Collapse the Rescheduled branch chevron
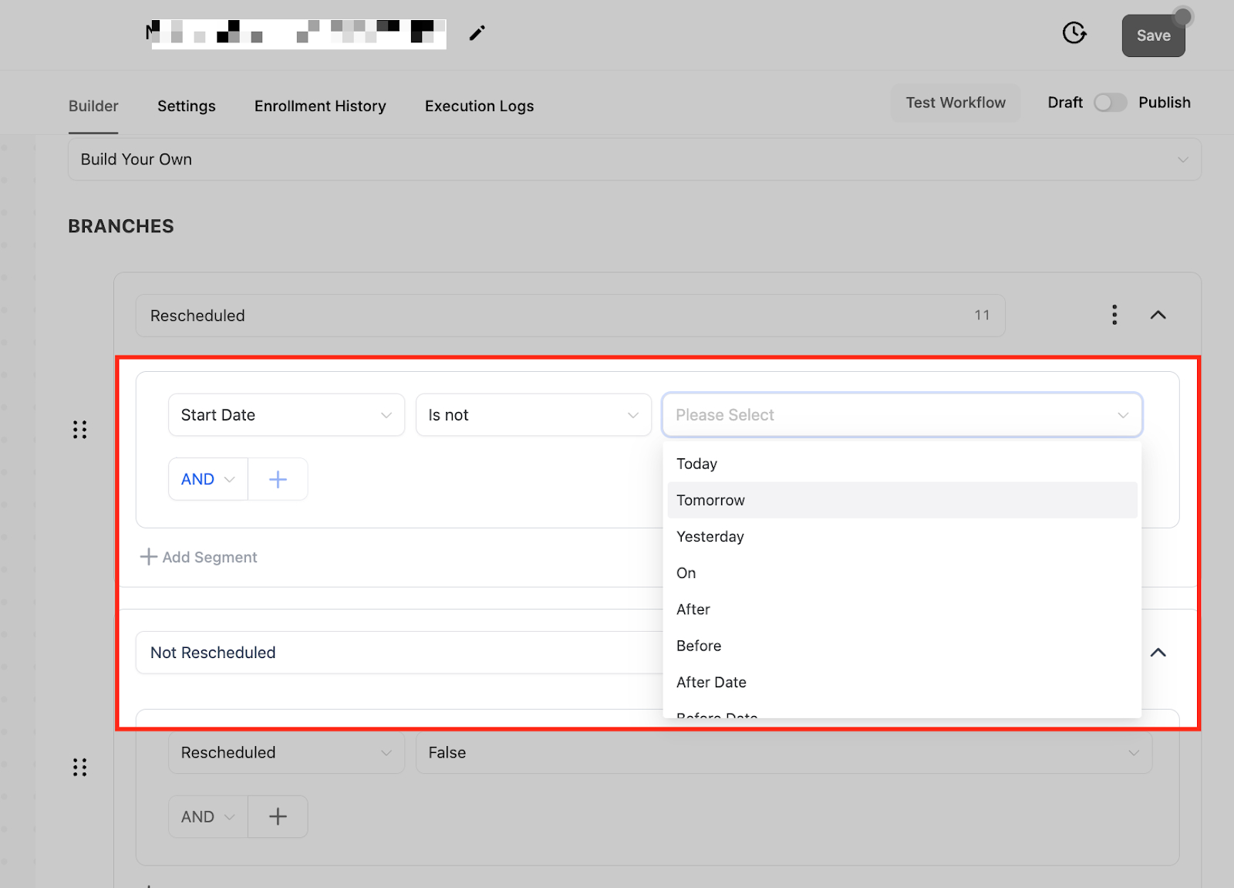The image size is (1234, 888). (x=1158, y=315)
